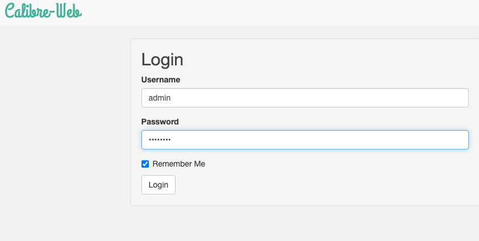This screenshot has height=241, width=479.
Task: Select the Login page heading
Action: [162, 60]
